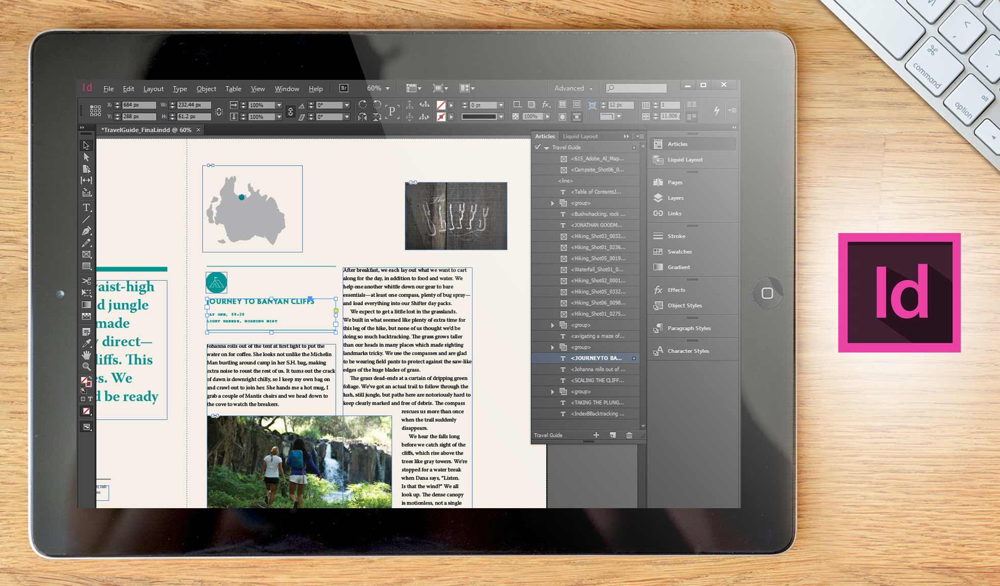Screen dimensions: 1000x586
Task: Toggle constrain proportions for scaling
Action: 290,111
